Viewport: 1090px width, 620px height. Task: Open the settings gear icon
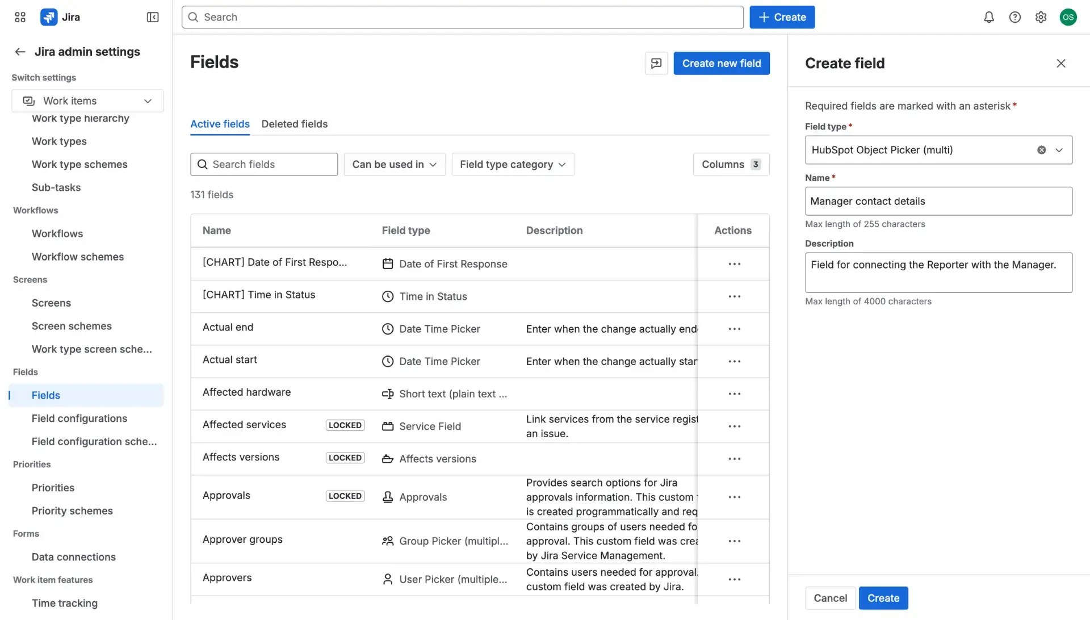pos(1041,17)
